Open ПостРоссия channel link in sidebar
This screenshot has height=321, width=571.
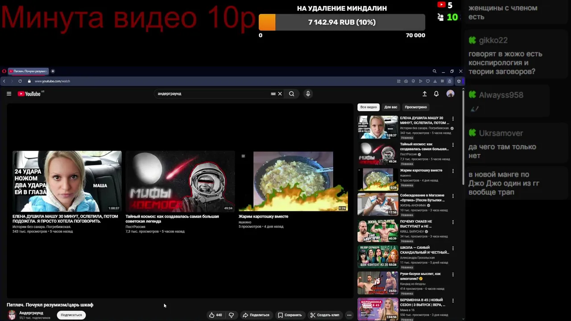tap(408, 154)
